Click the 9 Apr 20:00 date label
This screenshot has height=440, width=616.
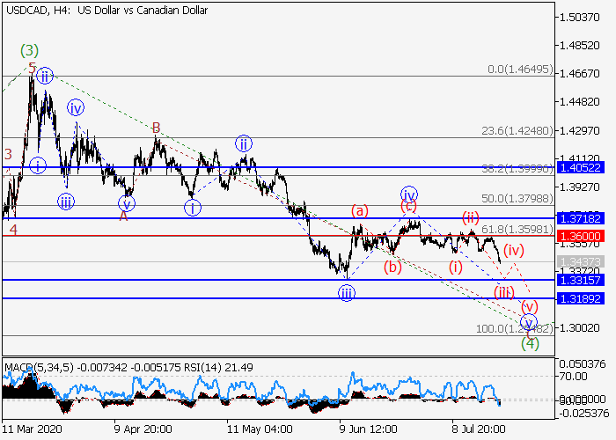click(143, 429)
